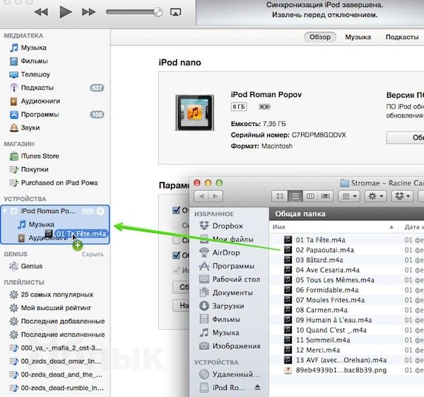Eject iPod in Finder sidebar
Viewport: 424px width, 397px height.
click(257, 388)
